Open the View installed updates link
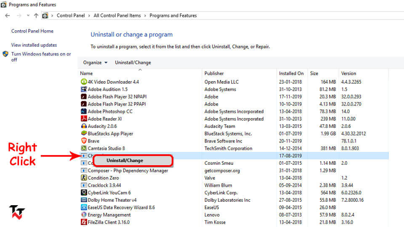Screen dimensions: 404x227 pyautogui.click(x=34, y=45)
